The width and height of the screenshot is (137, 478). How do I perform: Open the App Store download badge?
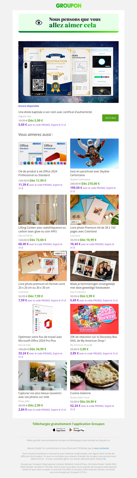tap(59, 430)
